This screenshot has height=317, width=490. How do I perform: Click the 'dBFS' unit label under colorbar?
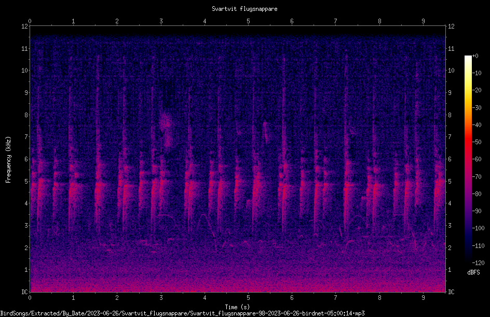tap(473, 272)
